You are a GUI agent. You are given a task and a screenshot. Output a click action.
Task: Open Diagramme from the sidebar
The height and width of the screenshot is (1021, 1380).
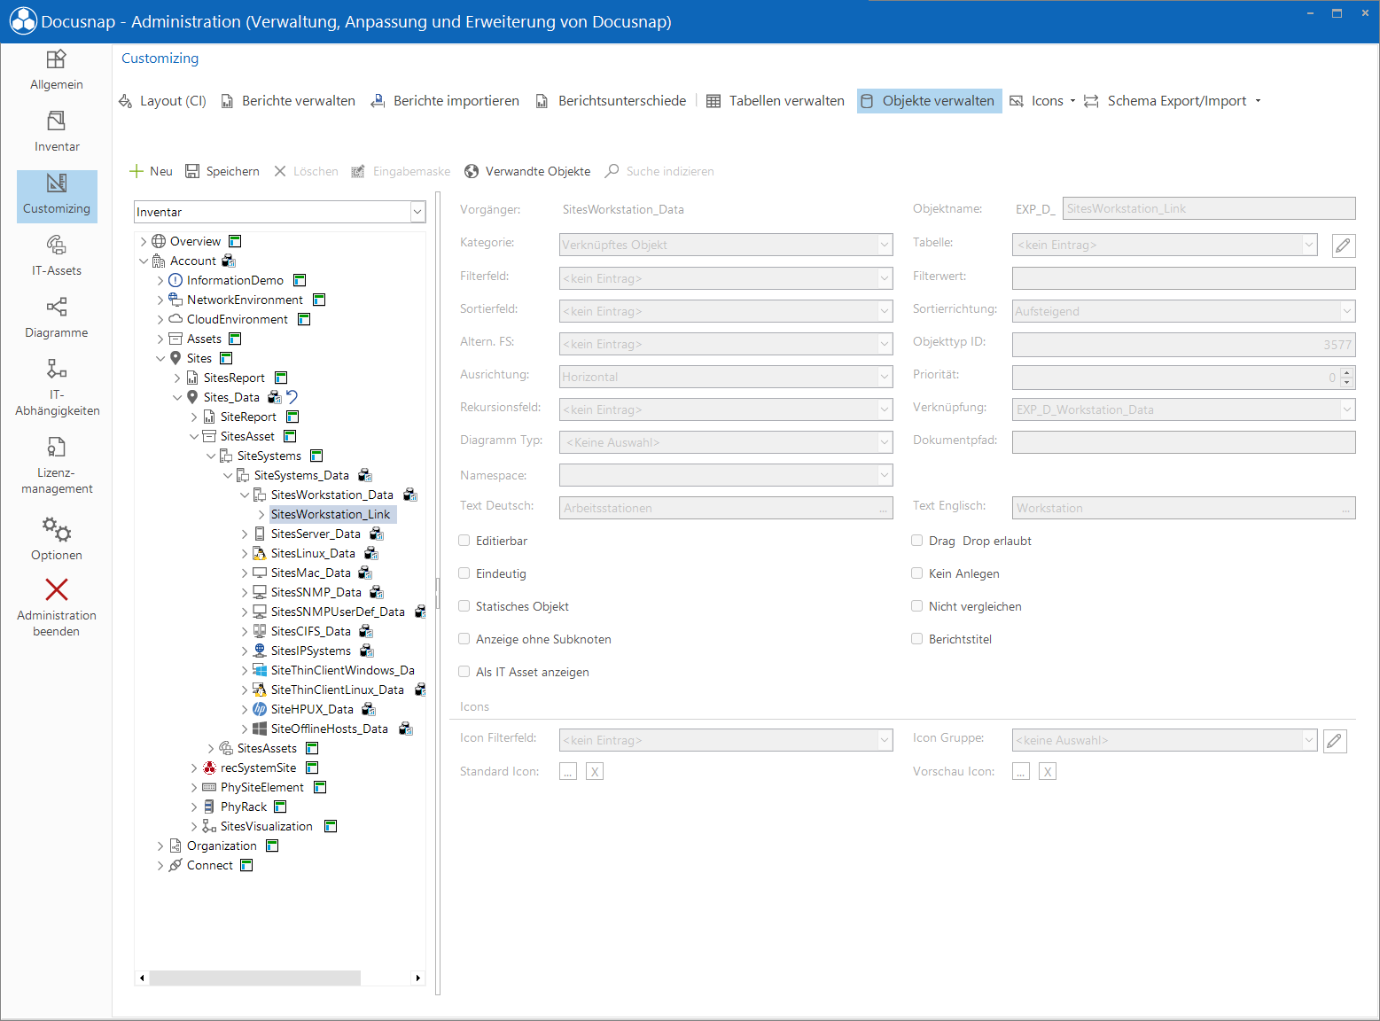pyautogui.click(x=57, y=318)
